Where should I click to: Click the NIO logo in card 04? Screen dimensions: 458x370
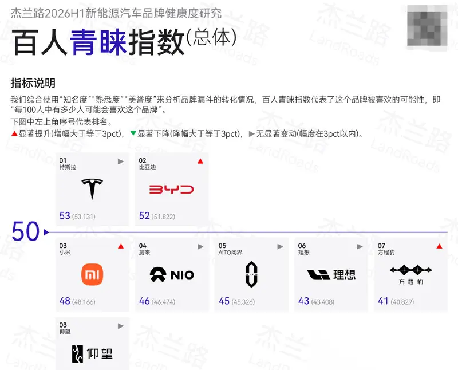[172, 274]
